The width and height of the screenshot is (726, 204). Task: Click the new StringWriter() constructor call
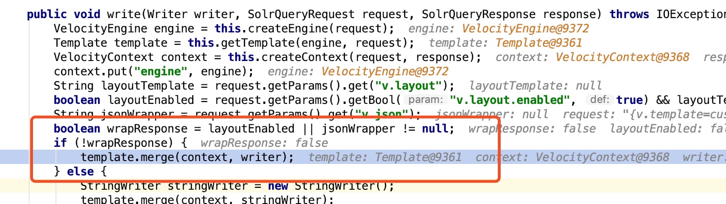click(330, 186)
